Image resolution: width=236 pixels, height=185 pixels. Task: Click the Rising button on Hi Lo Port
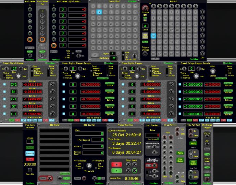(x=180, y=153)
